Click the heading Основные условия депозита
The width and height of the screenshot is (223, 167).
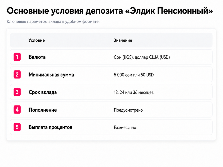click(65, 11)
